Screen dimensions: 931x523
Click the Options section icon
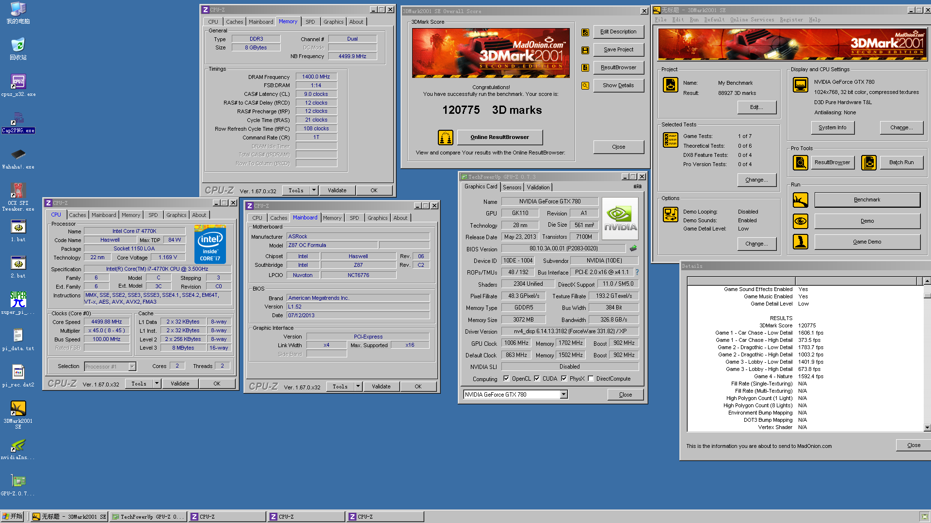[671, 215]
